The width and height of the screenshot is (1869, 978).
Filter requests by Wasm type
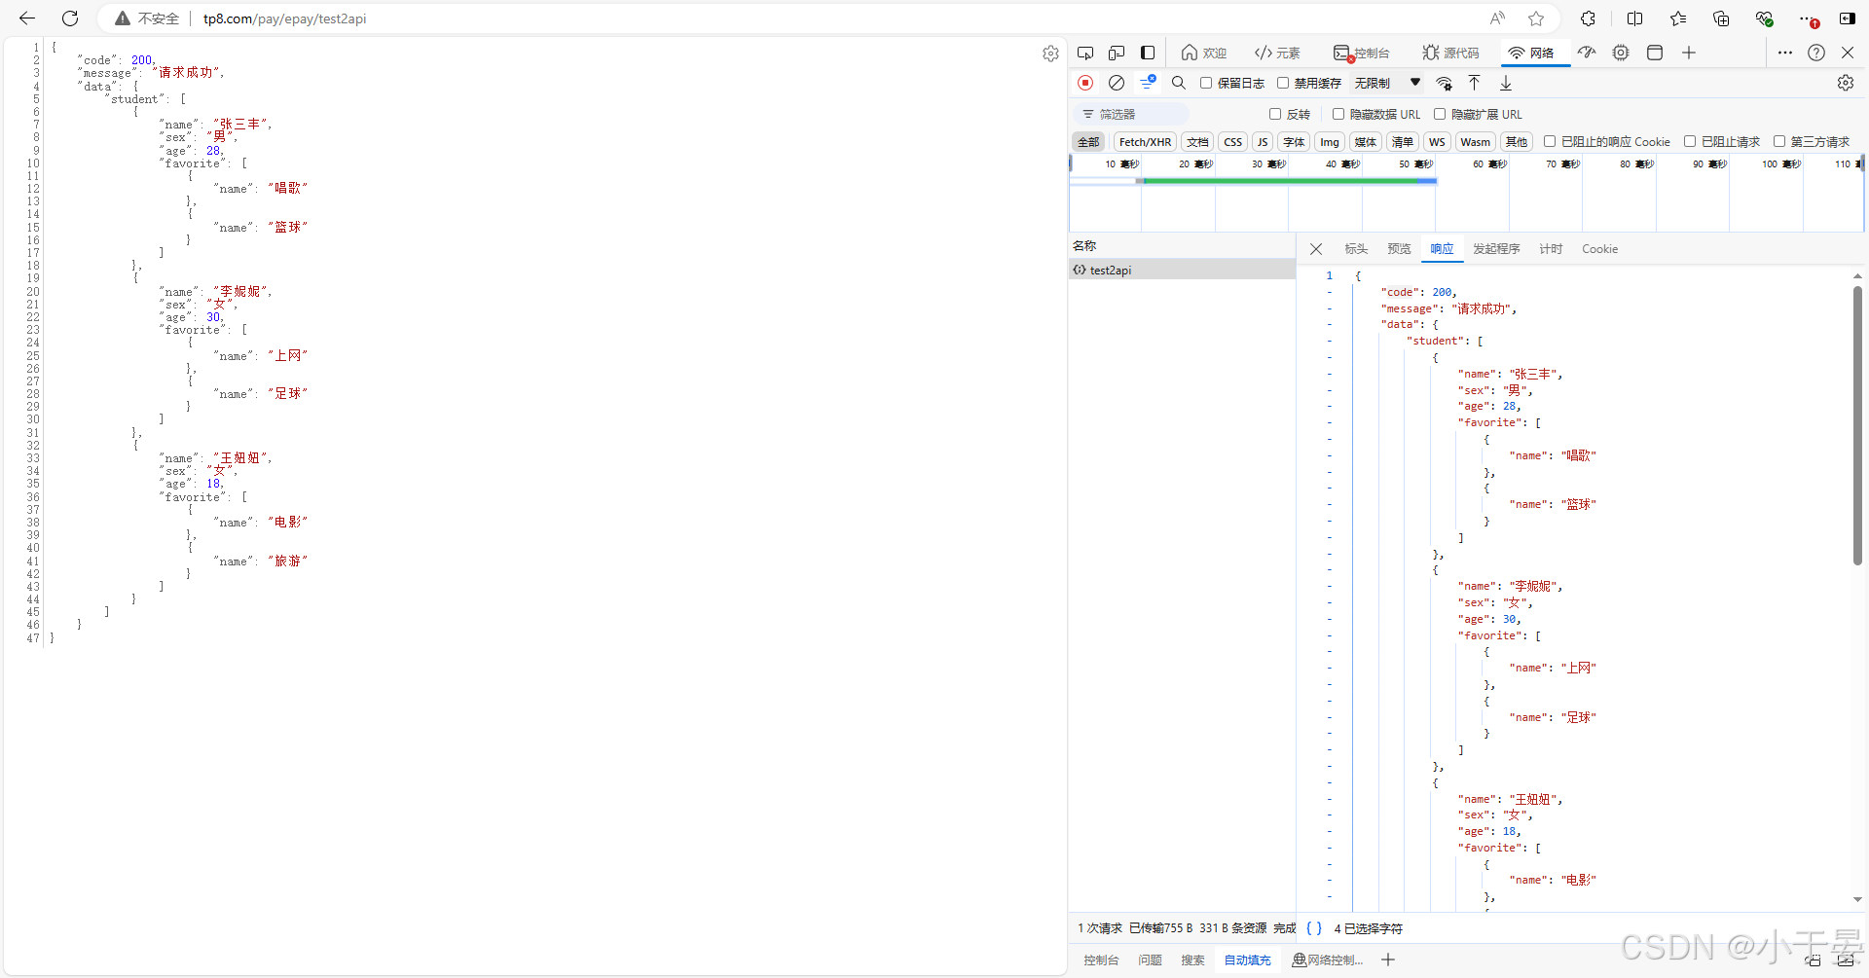[1475, 142]
